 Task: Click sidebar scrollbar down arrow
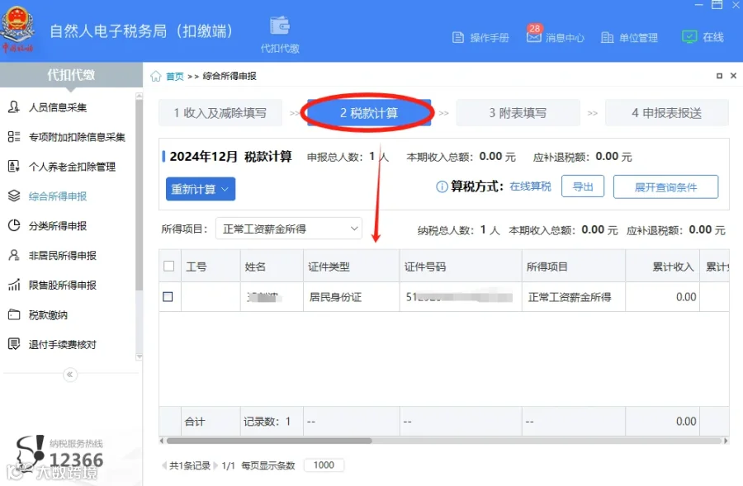point(139,357)
